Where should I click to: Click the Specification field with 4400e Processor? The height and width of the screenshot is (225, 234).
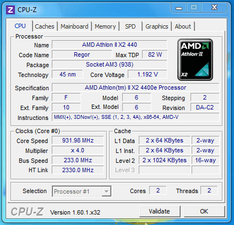point(135,87)
